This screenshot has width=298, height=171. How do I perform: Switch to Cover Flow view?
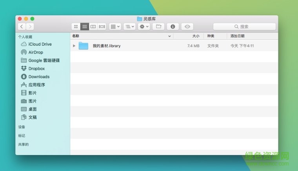[x=102, y=27]
